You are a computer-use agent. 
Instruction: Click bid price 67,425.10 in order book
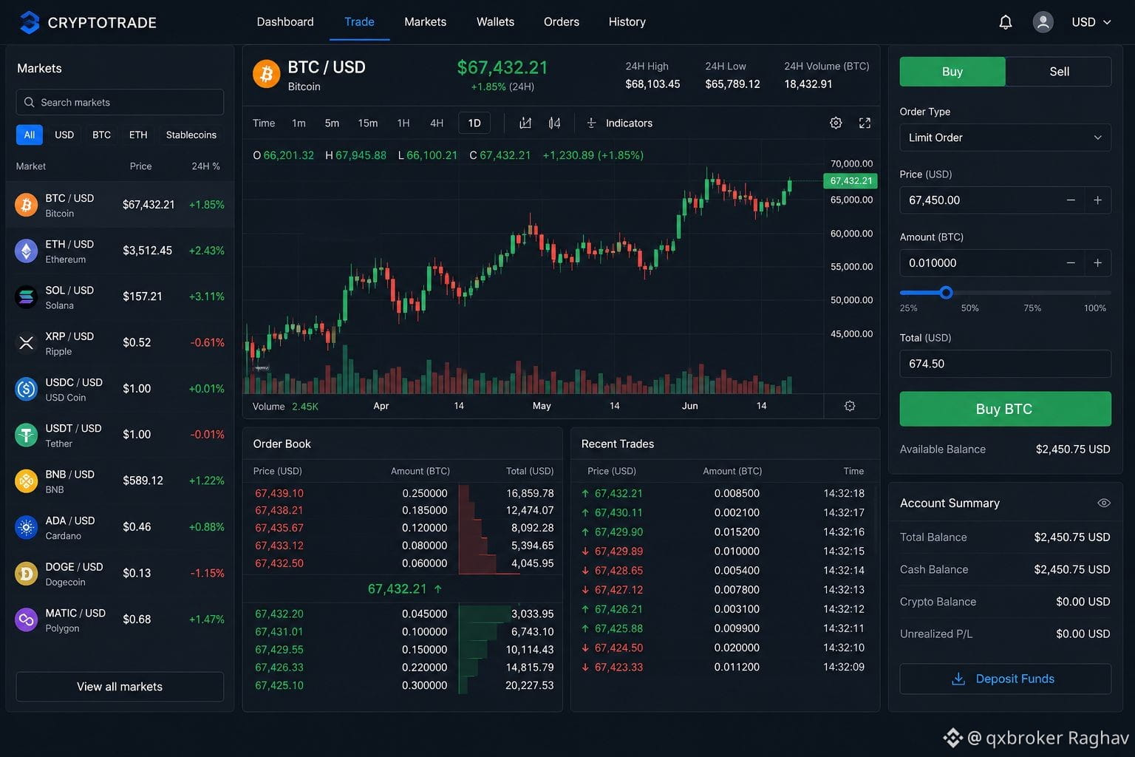pyautogui.click(x=279, y=685)
